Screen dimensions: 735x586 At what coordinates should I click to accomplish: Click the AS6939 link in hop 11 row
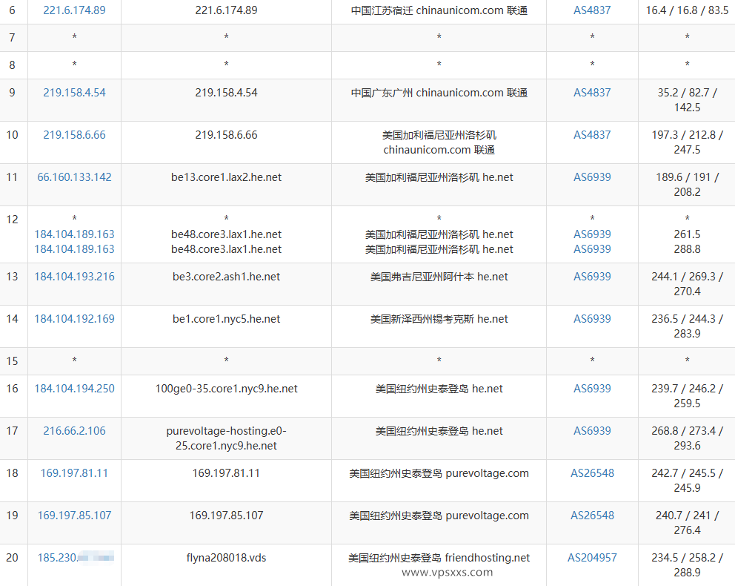592,177
